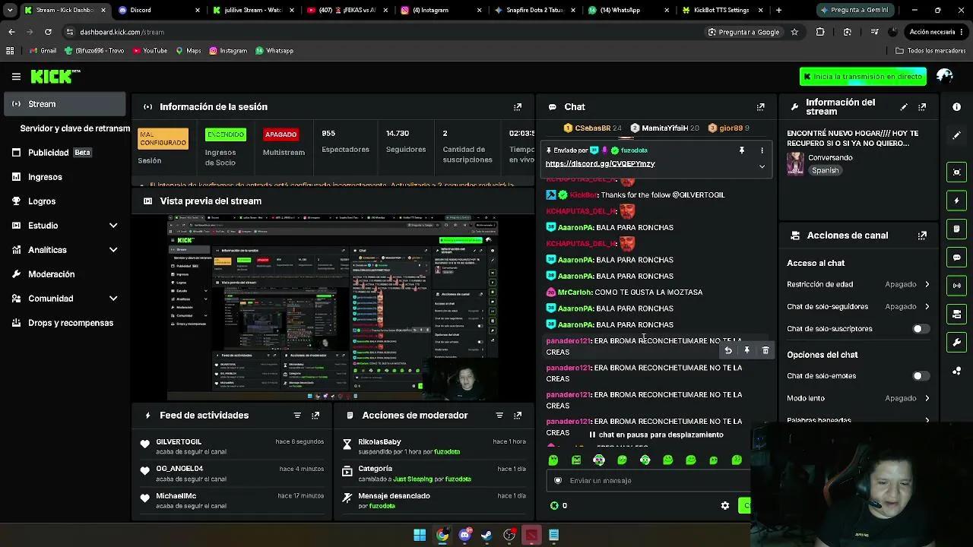The height and width of the screenshot is (547, 973).
Task: Switch to the KickBot TTS Settings tab
Action: (722, 10)
